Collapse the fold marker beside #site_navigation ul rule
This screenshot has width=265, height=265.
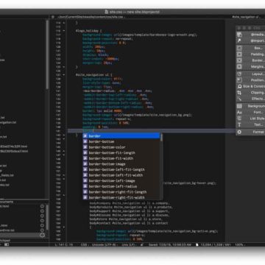tap(64, 74)
